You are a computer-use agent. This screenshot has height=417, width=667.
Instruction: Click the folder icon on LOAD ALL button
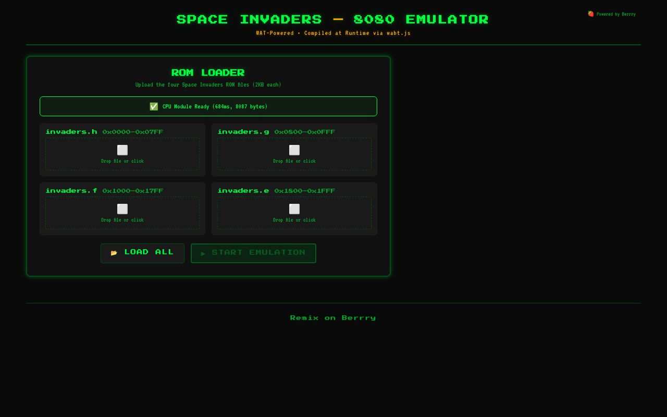pos(114,252)
